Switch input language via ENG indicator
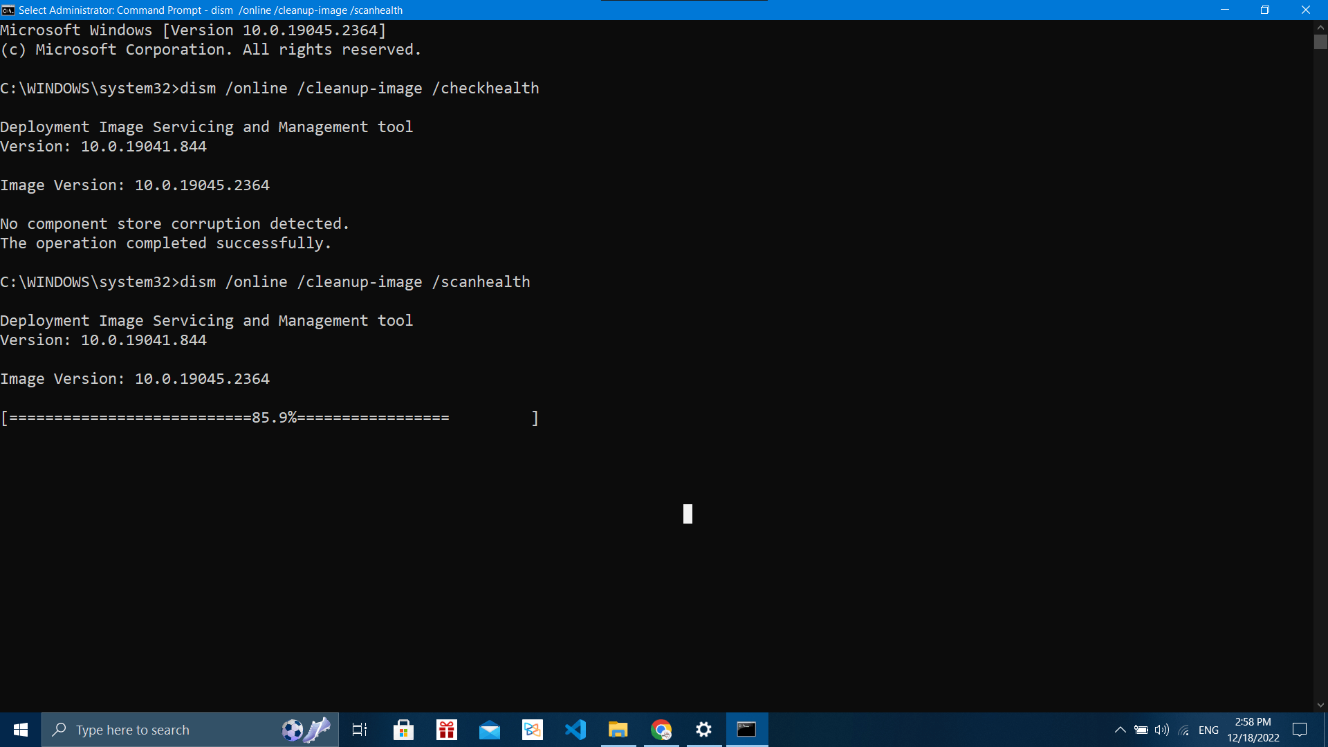The height and width of the screenshot is (747, 1328). click(x=1208, y=730)
